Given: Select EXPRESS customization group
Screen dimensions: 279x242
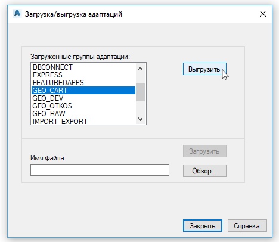Looking at the screenshot, I should pos(83,75).
